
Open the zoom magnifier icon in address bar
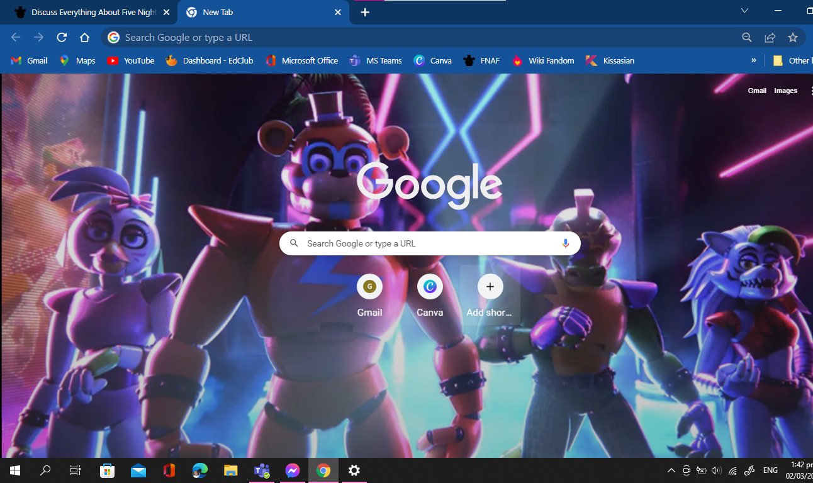tap(747, 38)
